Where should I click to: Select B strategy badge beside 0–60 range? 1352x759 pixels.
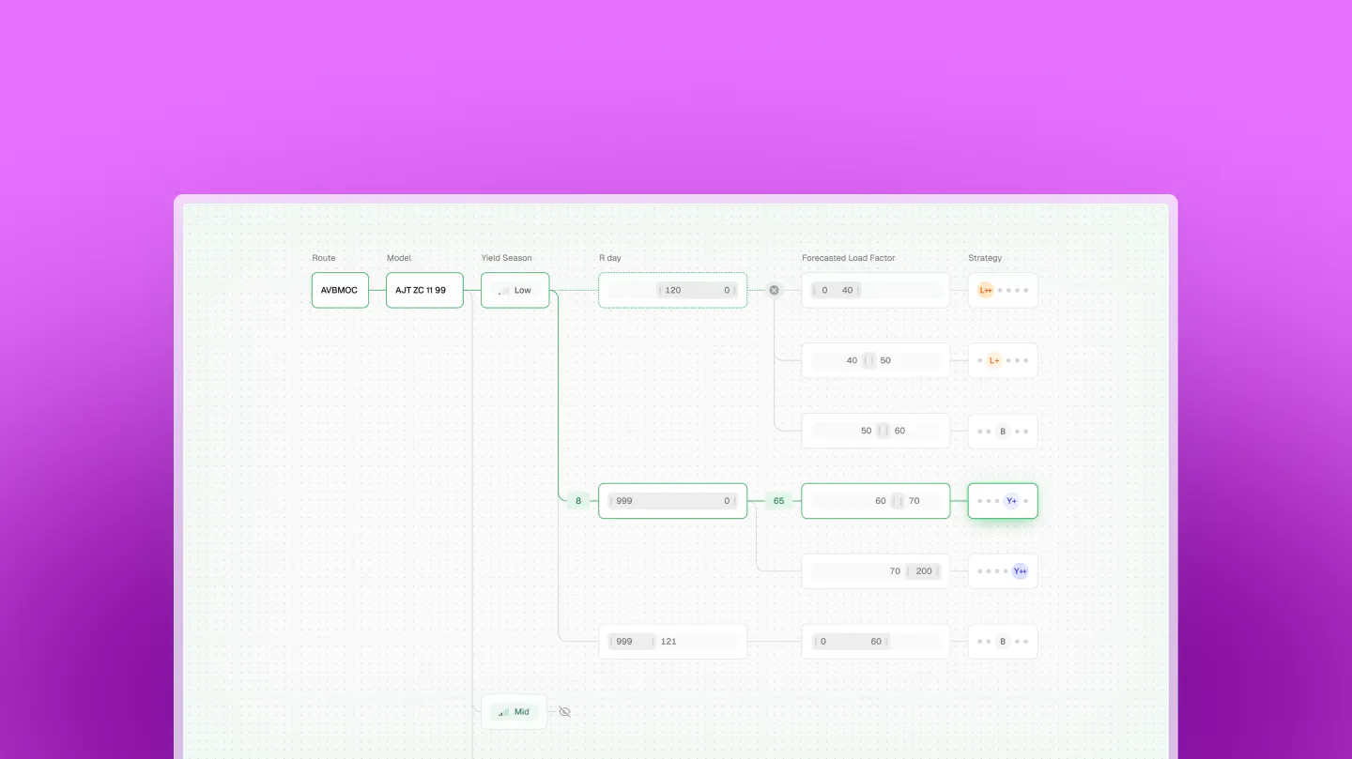point(1003,642)
